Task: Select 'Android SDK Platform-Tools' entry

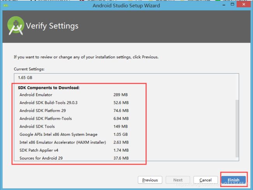Action: [x=46, y=119]
